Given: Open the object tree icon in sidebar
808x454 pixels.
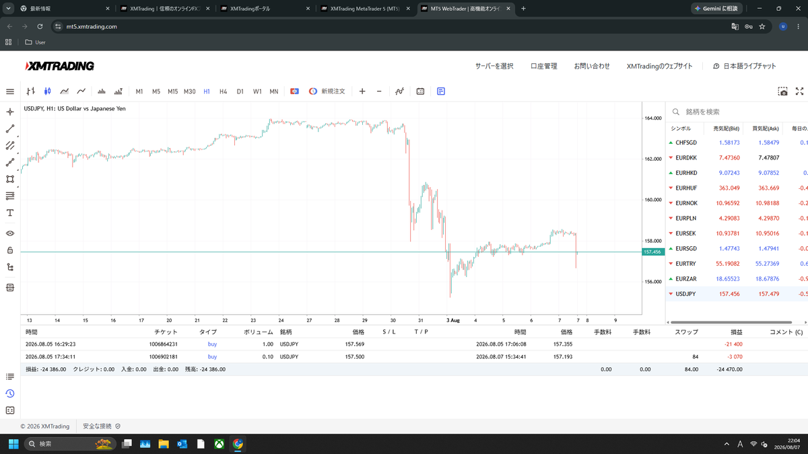Looking at the screenshot, I should click(10, 267).
